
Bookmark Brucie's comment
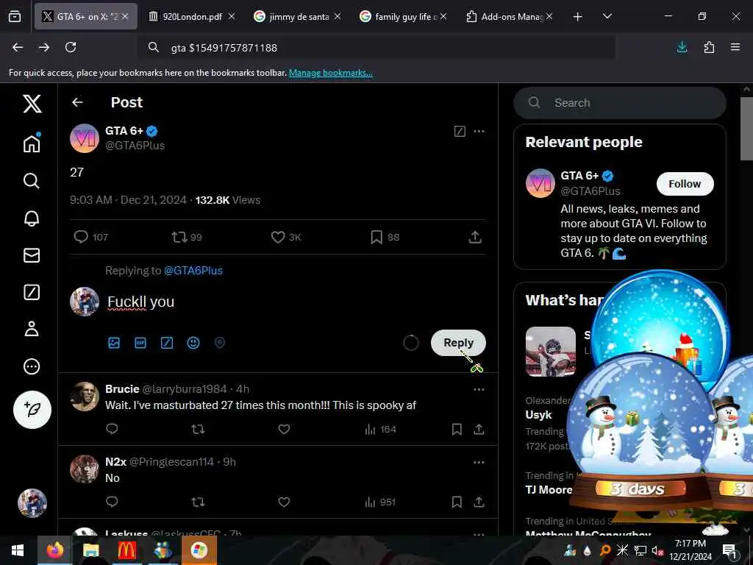pyautogui.click(x=457, y=429)
